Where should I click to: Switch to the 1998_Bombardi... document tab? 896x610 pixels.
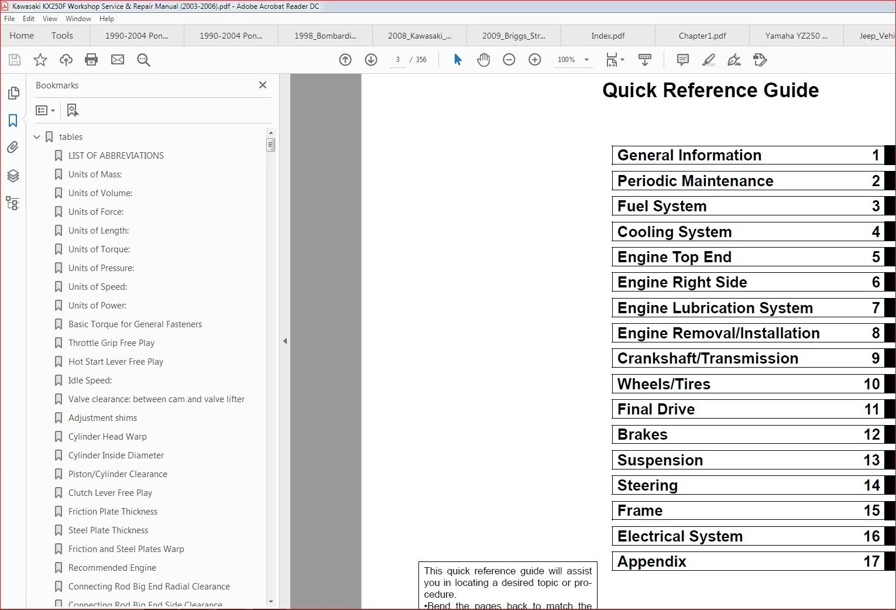325,36
